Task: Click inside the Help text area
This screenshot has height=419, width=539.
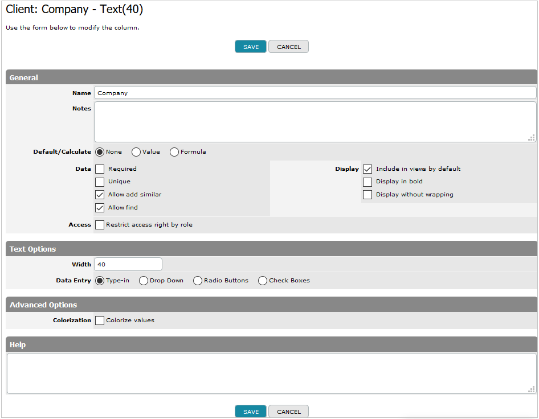Action: pos(271,373)
